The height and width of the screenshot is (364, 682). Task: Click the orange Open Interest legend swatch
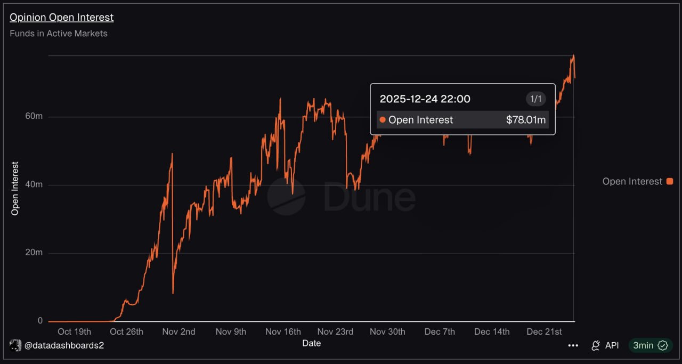click(x=670, y=182)
